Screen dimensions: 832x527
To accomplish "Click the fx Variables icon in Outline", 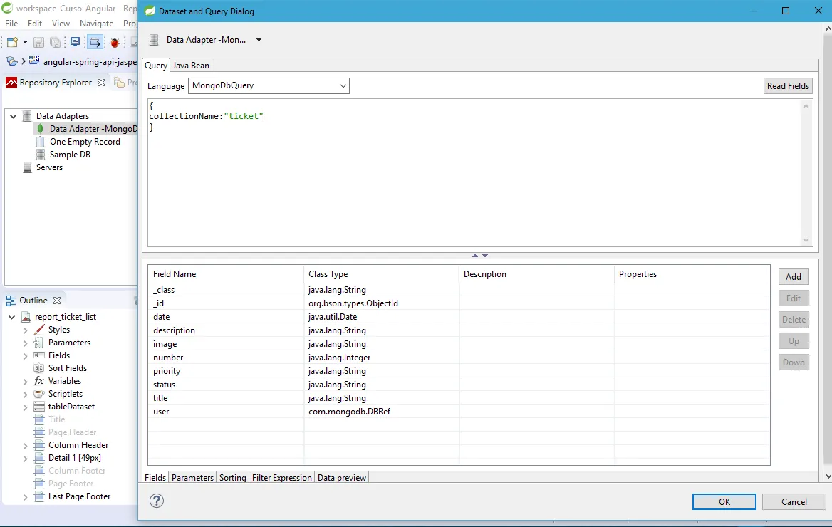I will (x=39, y=381).
